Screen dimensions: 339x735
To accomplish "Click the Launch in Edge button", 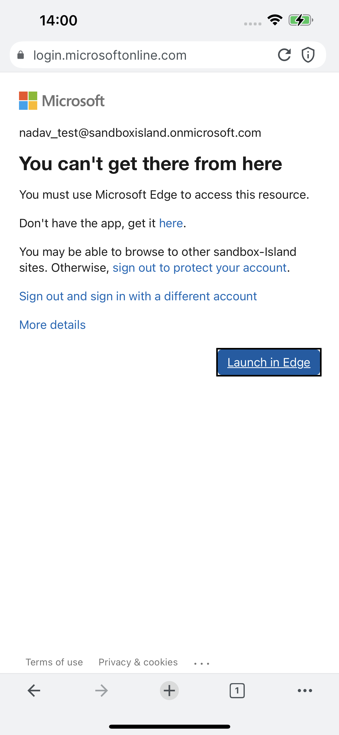I will coord(269,362).
